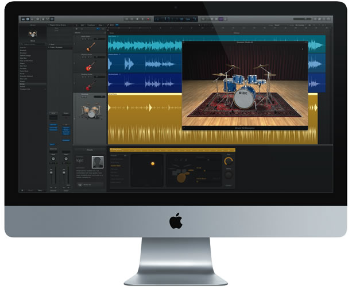Click the drum kit image in Library
The width and height of the screenshot is (356, 288).
[33, 34]
